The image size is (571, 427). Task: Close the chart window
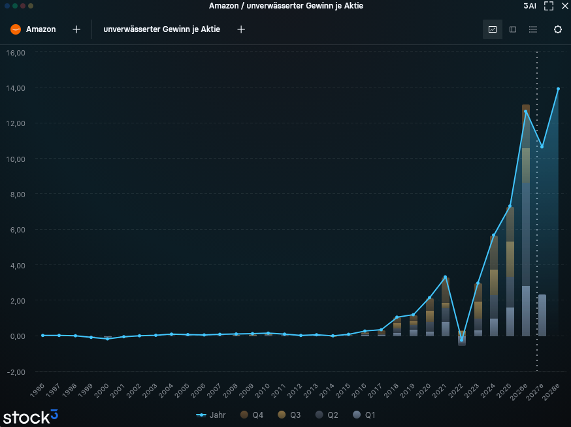point(565,6)
